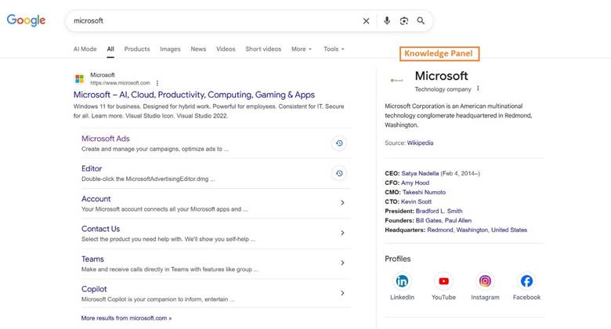The width and height of the screenshot is (611, 329).
Task: Open Microsoft's YouTube profile icon
Action: (x=443, y=281)
